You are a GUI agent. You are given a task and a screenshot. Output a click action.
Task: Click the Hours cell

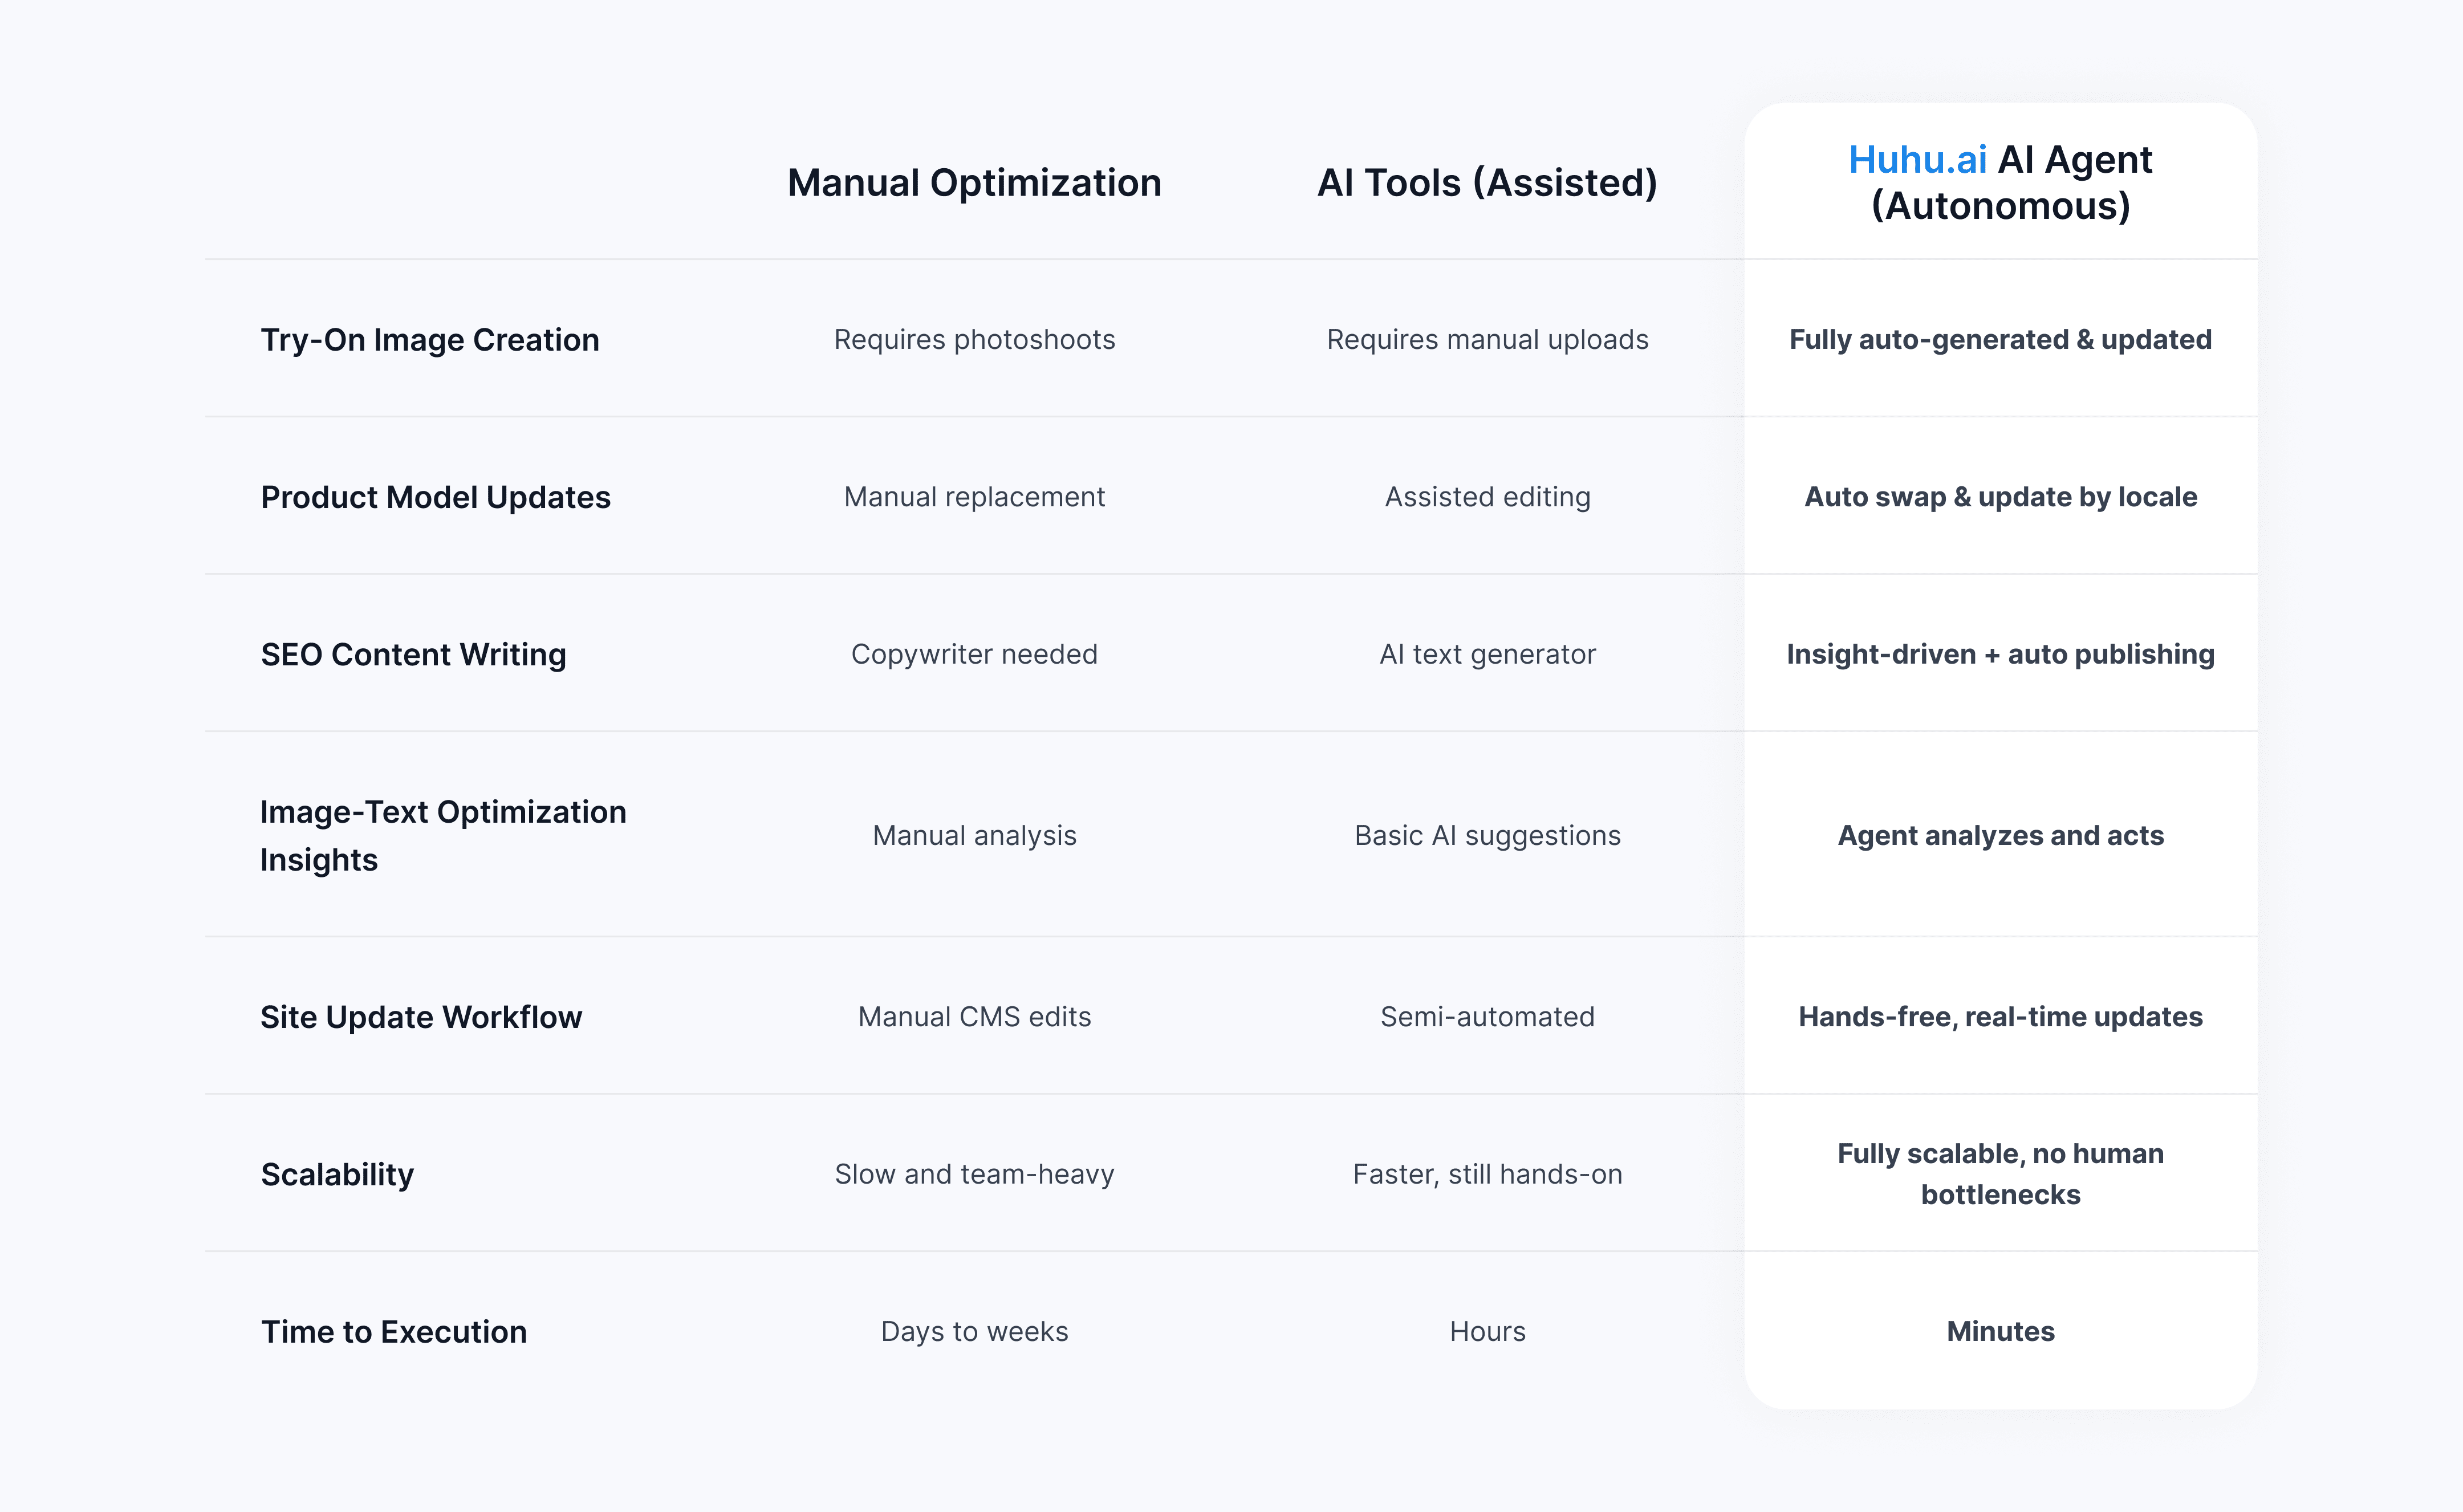coord(1487,1331)
